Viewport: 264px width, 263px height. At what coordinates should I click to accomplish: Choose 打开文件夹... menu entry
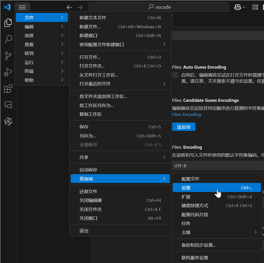tap(120, 66)
